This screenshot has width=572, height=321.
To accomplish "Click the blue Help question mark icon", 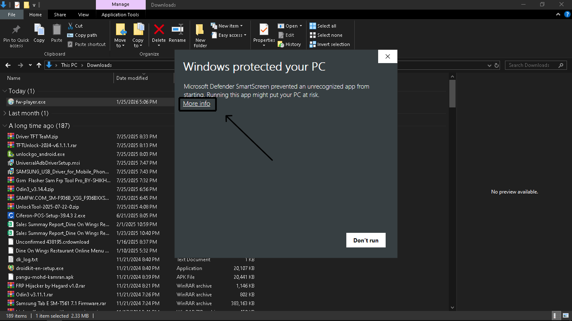I will point(567,14).
